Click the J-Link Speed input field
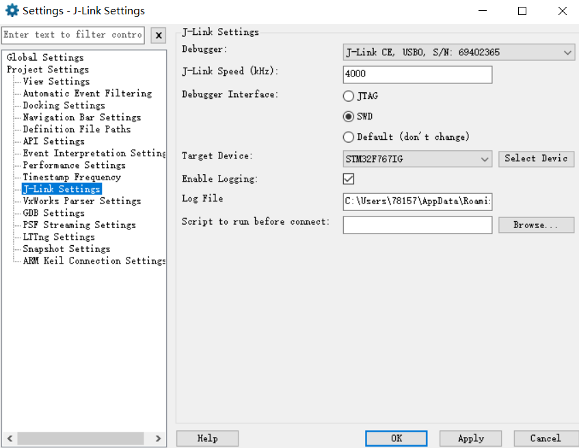 (x=417, y=74)
